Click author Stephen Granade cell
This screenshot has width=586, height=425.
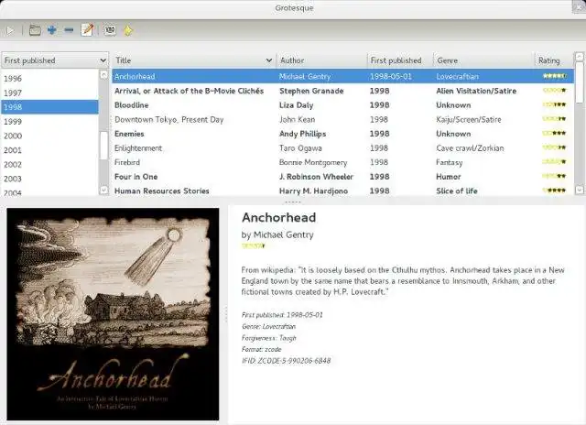(311, 91)
